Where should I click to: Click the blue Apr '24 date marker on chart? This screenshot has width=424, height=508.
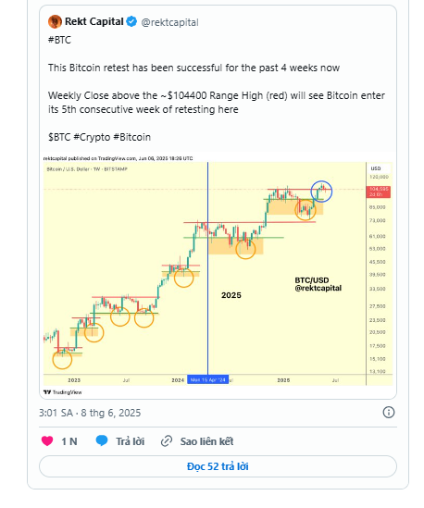click(207, 379)
